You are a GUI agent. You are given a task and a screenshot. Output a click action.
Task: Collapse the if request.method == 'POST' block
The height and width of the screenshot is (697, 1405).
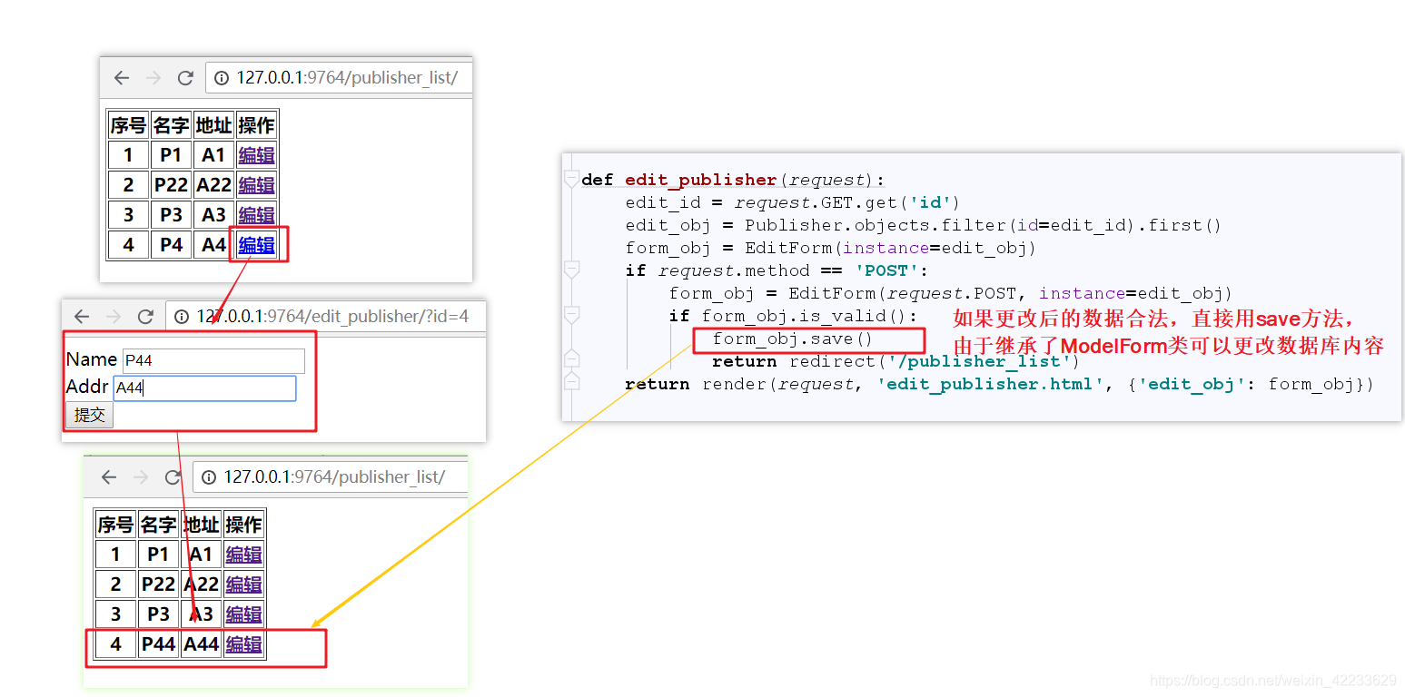[x=571, y=270]
